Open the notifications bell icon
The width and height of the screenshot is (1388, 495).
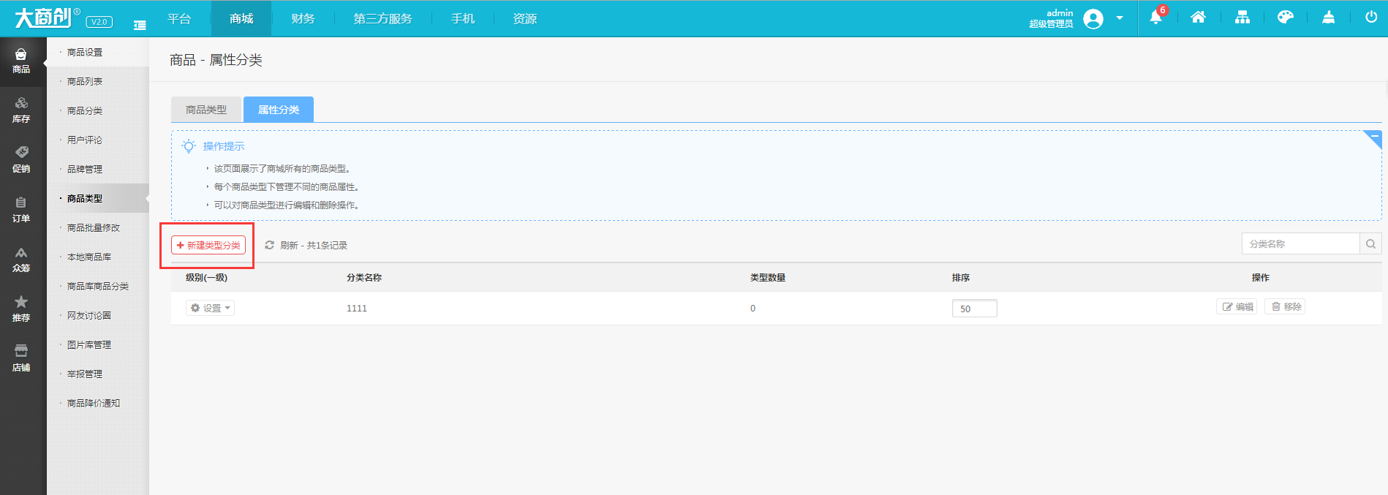(x=1155, y=18)
